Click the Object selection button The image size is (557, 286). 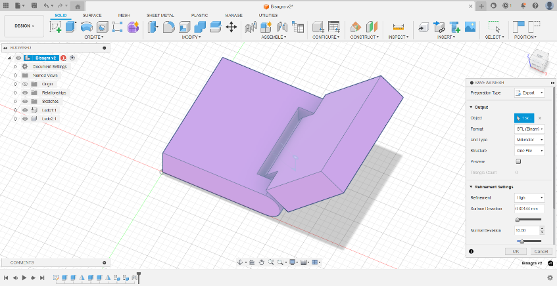point(524,118)
